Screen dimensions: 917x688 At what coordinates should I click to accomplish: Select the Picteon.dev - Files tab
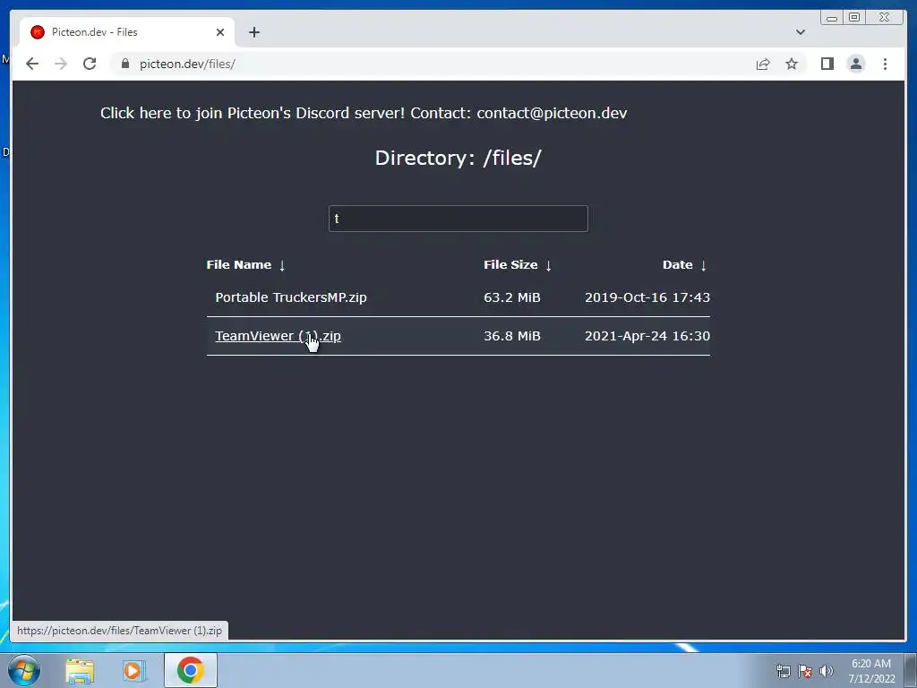coord(127,32)
